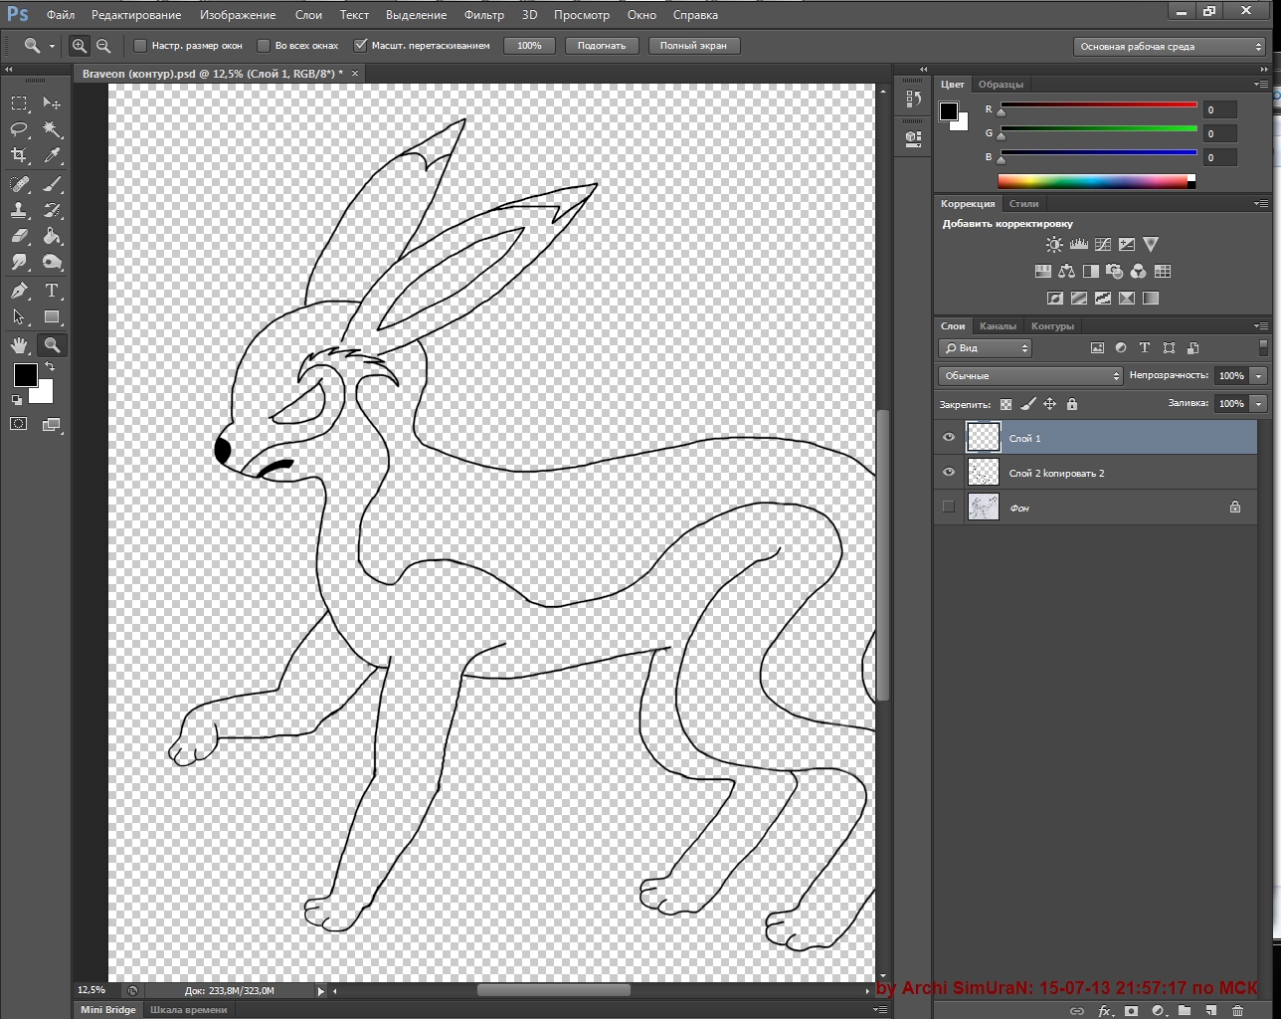The width and height of the screenshot is (1281, 1019).
Task: Select the Pen tool
Action: coord(19,291)
